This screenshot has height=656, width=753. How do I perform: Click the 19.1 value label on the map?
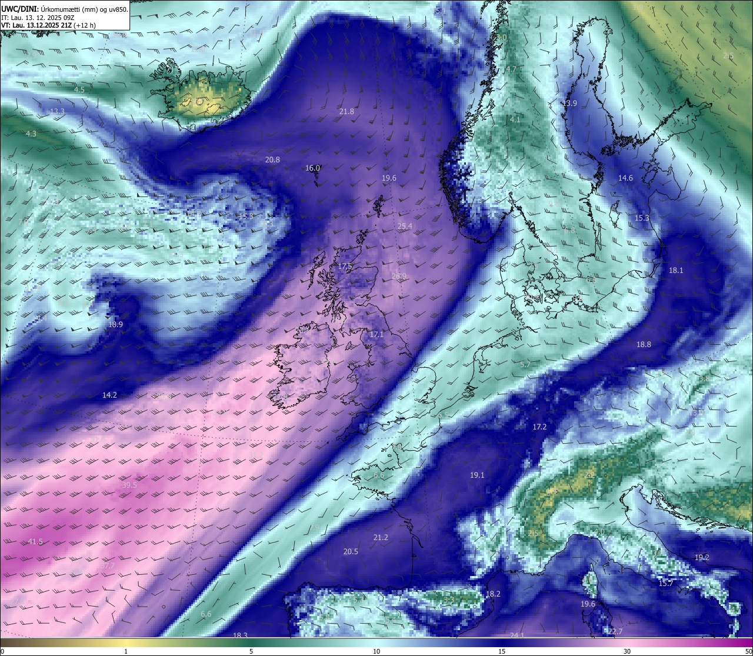(x=477, y=475)
